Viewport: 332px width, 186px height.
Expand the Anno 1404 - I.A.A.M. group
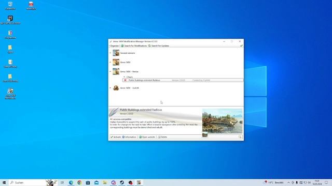tap(110, 88)
